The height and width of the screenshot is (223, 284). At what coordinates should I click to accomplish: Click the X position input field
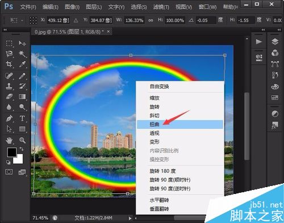point(59,20)
